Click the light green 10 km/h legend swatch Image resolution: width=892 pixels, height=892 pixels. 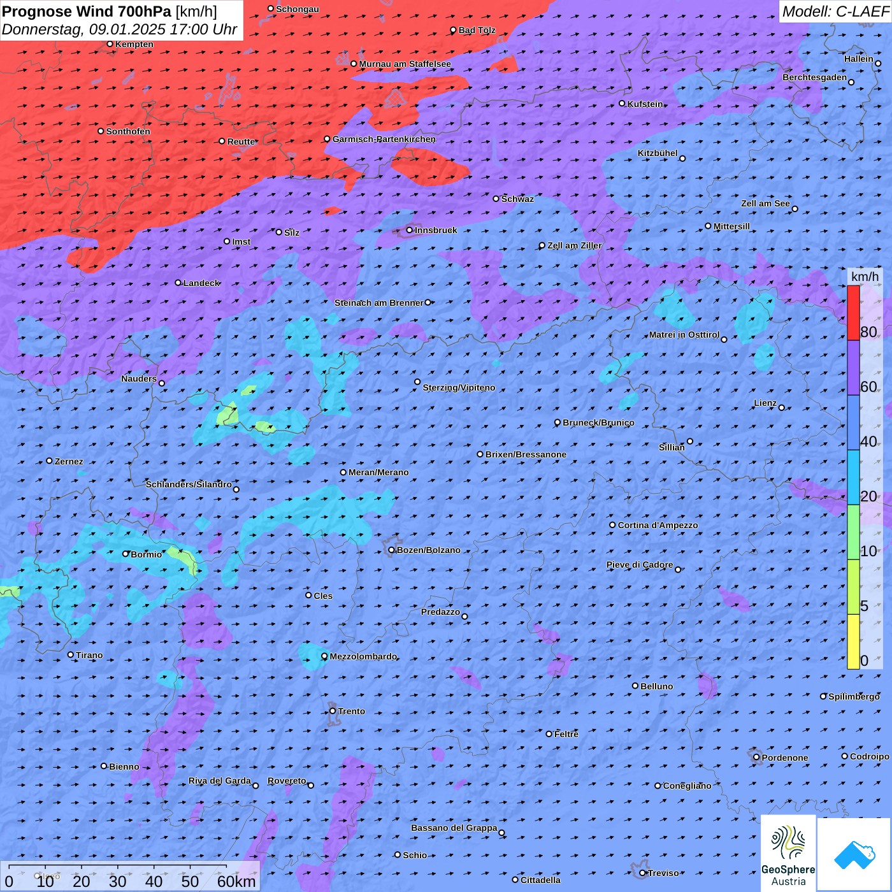853,532
